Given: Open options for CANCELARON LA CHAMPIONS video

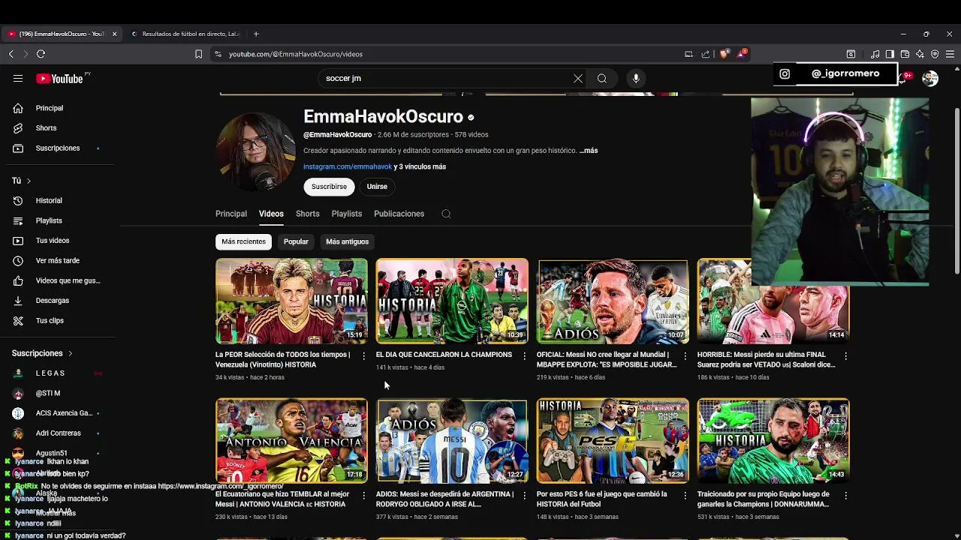Looking at the screenshot, I should coord(525,356).
